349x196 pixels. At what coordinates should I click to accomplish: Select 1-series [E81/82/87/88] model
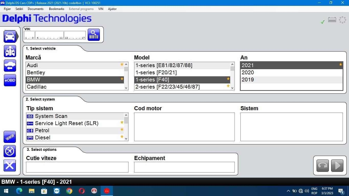182,65
